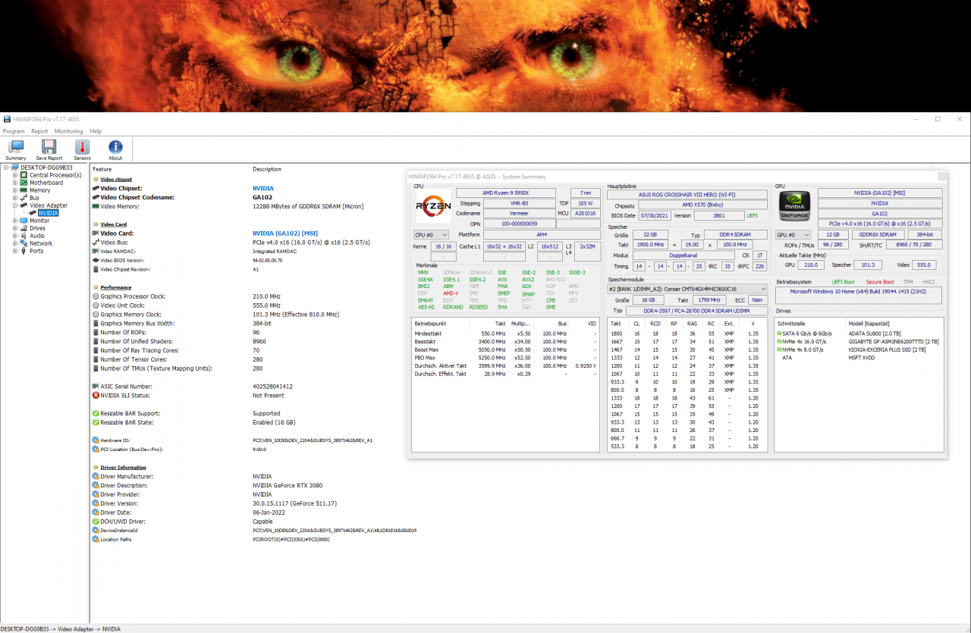Click the ASUS ROG CROSSHAIR VIII HERO field
This screenshot has height=633, width=971.
(x=687, y=195)
